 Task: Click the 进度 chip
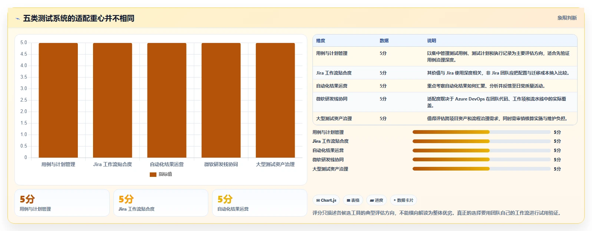[377, 200]
